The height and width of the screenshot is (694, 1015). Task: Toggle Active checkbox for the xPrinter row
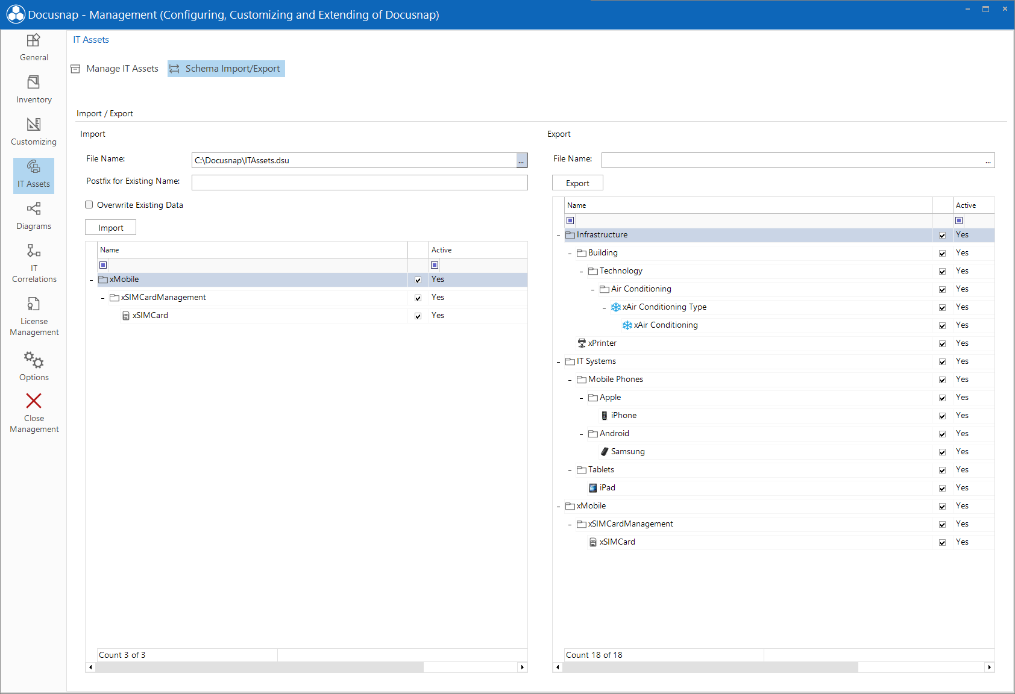[x=942, y=343]
